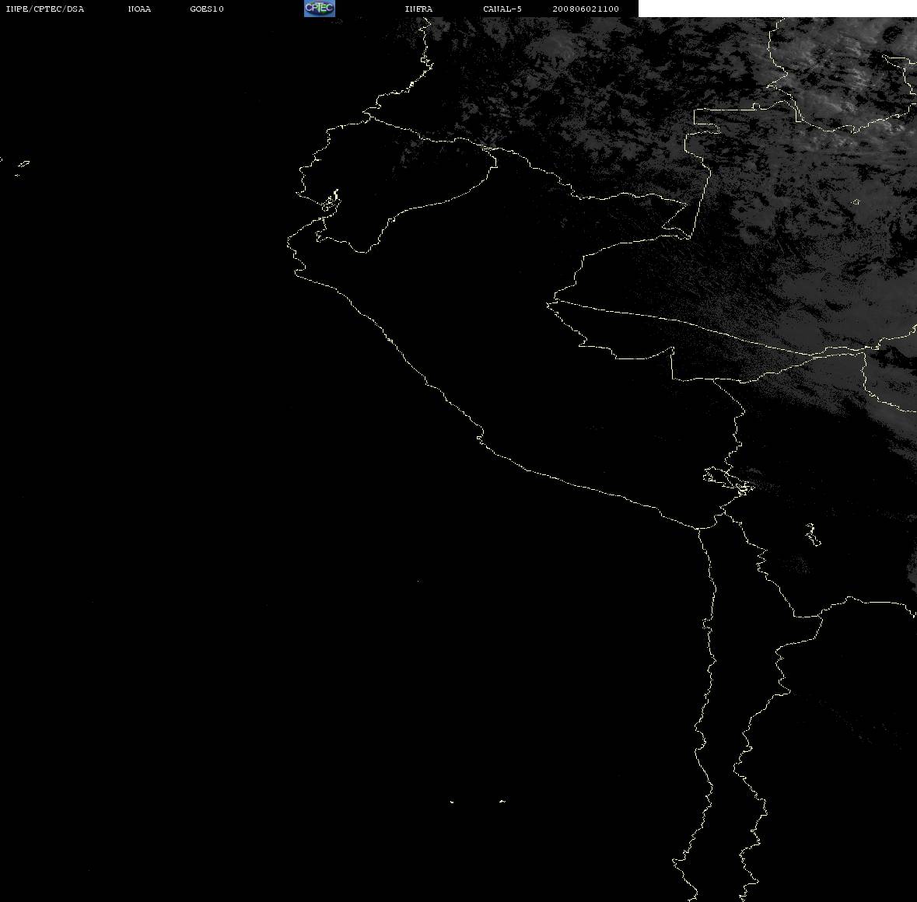This screenshot has height=902, width=917.
Task: Click the right small island in the southern Pacific
Action: [502, 801]
